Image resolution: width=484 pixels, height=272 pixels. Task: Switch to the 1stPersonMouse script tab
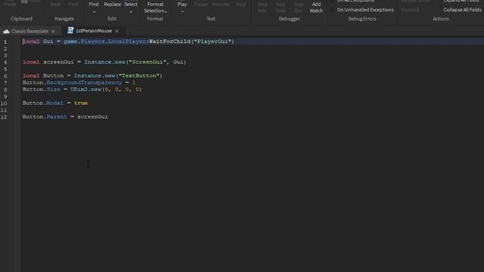click(94, 31)
